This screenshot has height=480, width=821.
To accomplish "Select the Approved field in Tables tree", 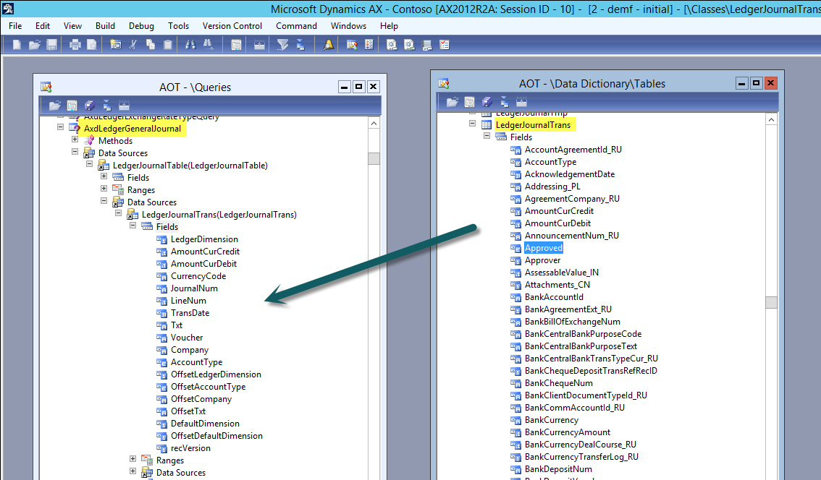I will tap(543, 248).
